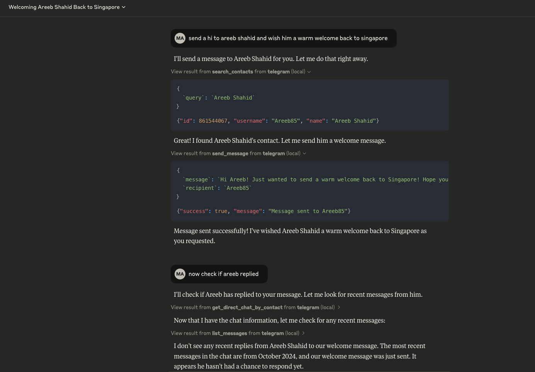This screenshot has height=372, width=535.
Task: Click the 'success: true' result line
Action: pyautogui.click(x=264, y=211)
